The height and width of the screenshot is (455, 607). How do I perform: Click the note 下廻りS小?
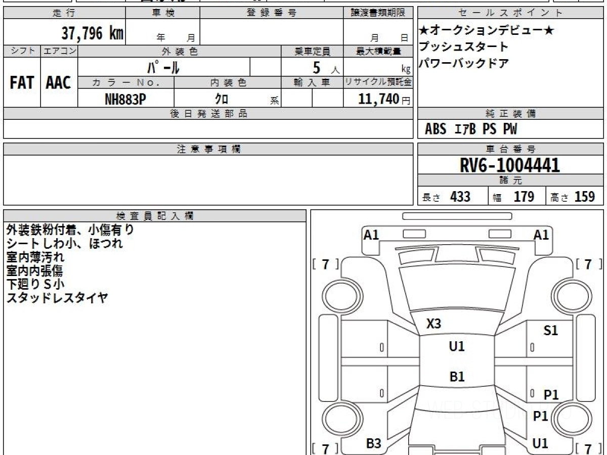click(35, 284)
